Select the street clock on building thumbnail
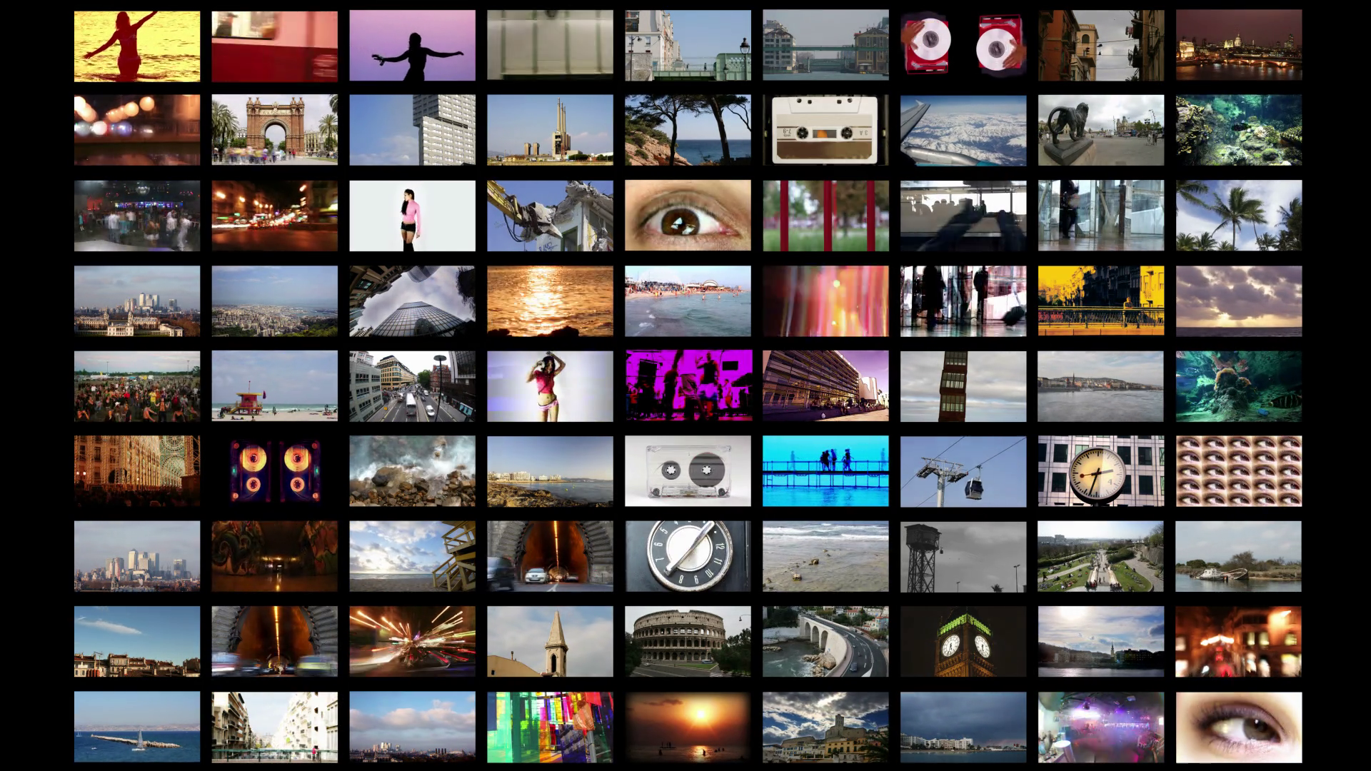 [x=1100, y=471]
